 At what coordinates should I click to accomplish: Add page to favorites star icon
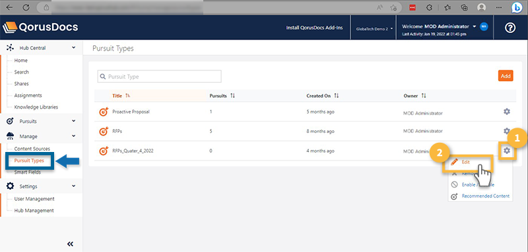tap(393, 7)
